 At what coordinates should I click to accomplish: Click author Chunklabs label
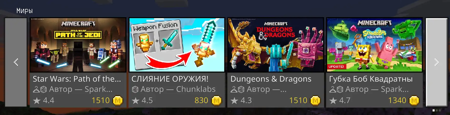[x=178, y=89]
